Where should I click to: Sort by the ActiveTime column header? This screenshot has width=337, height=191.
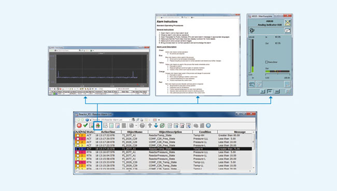point(108,132)
